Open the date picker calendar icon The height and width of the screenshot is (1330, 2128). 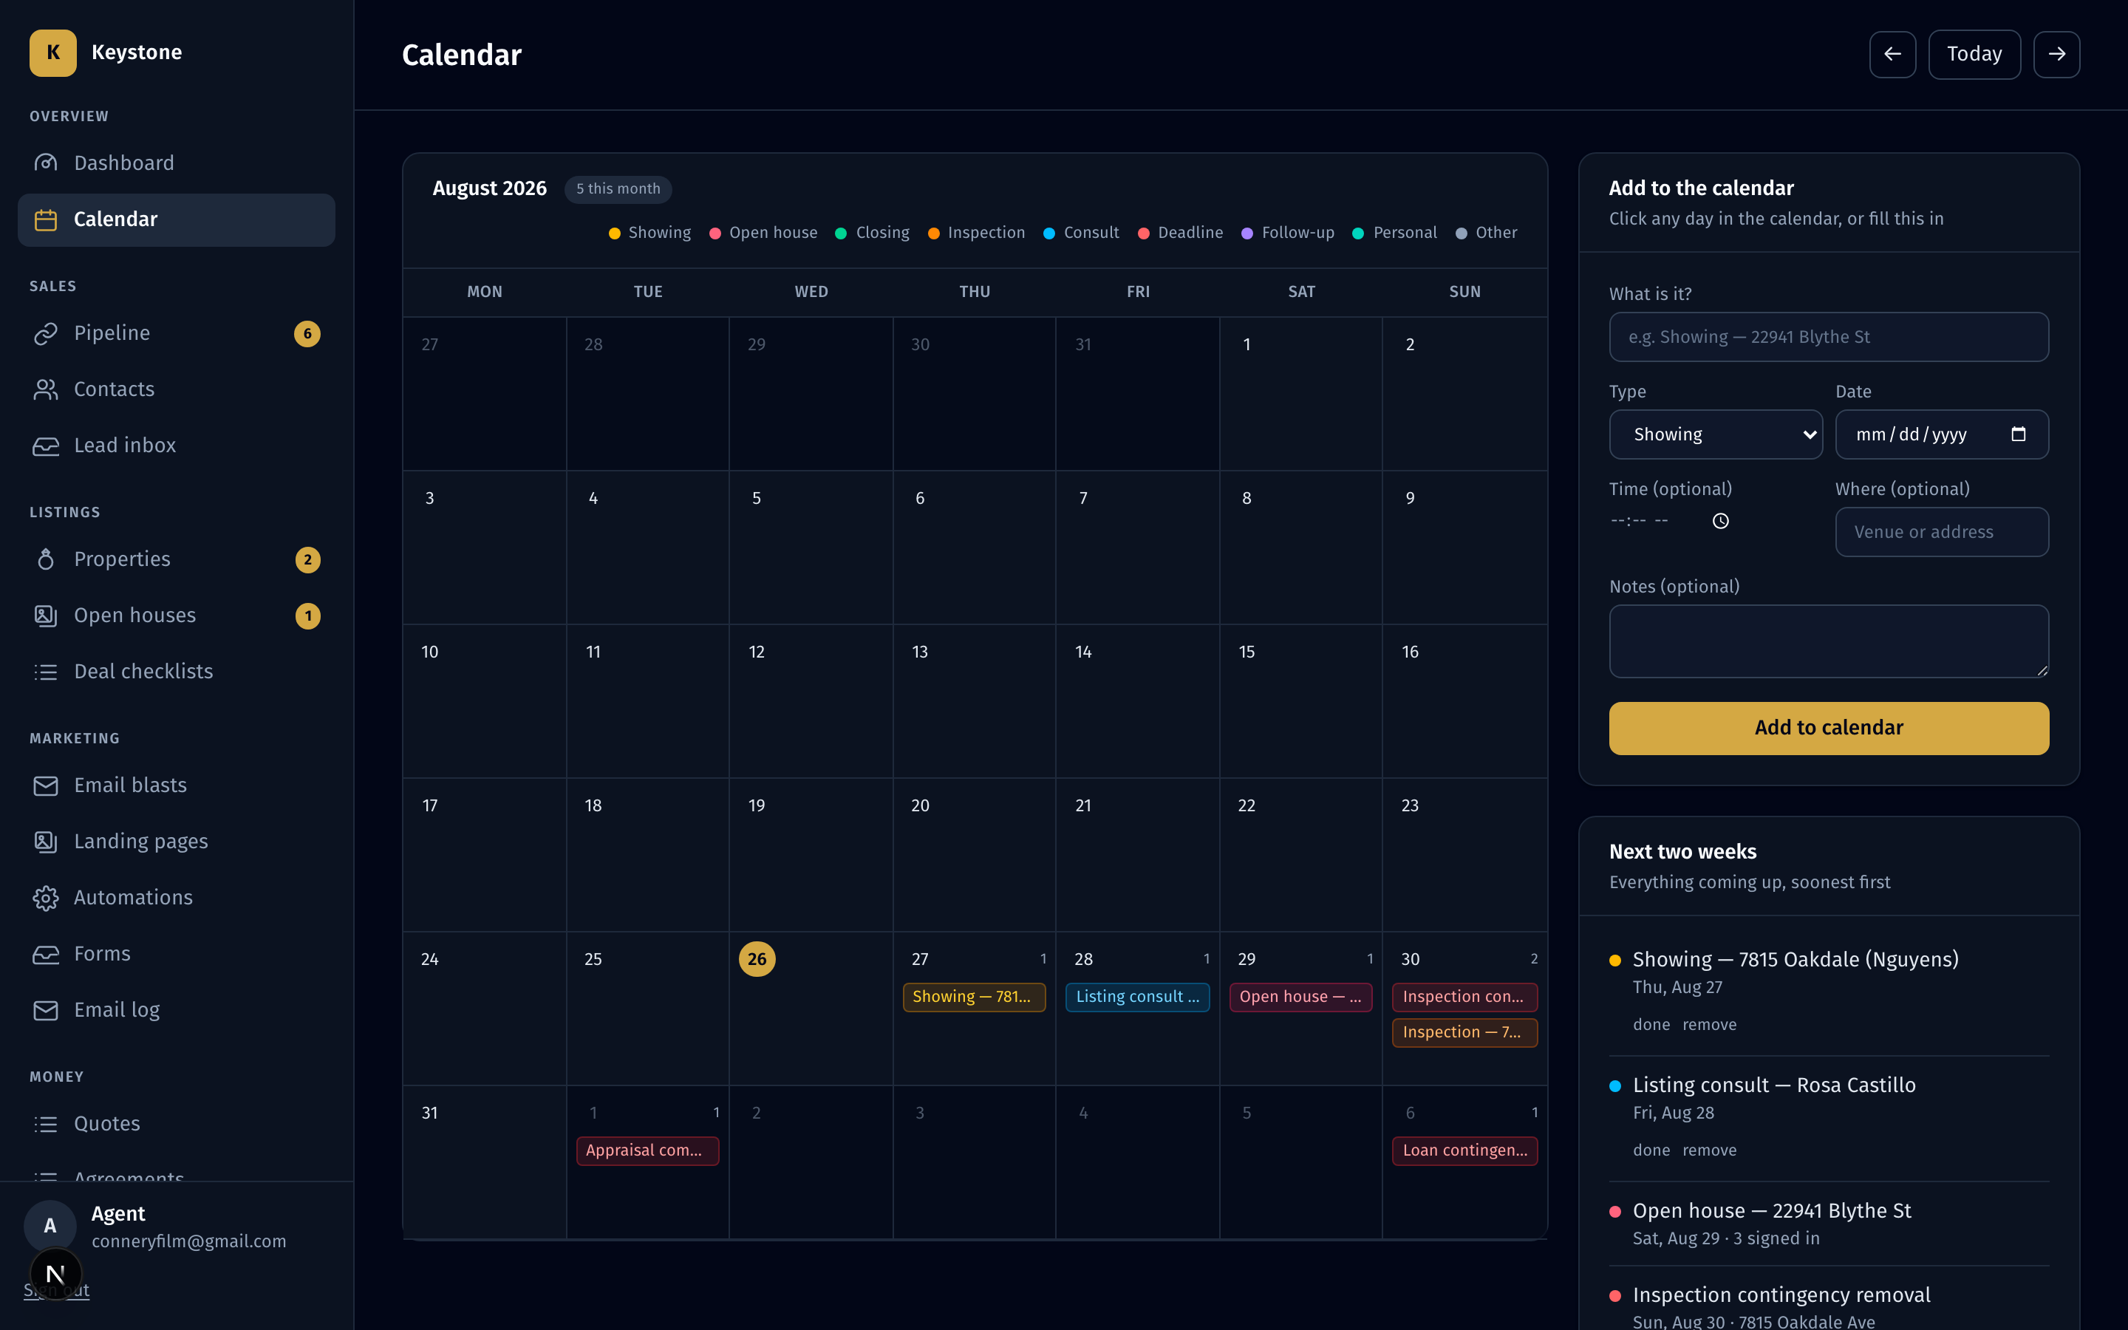[2019, 434]
